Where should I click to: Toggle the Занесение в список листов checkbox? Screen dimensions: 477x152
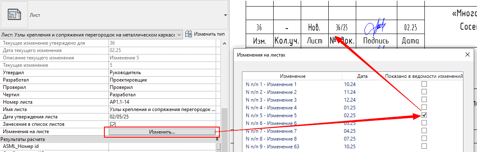point(113,125)
